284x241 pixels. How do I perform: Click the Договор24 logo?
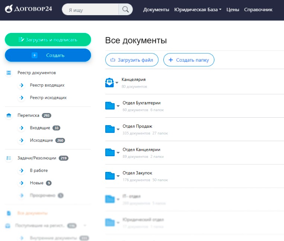pyautogui.click(x=29, y=10)
